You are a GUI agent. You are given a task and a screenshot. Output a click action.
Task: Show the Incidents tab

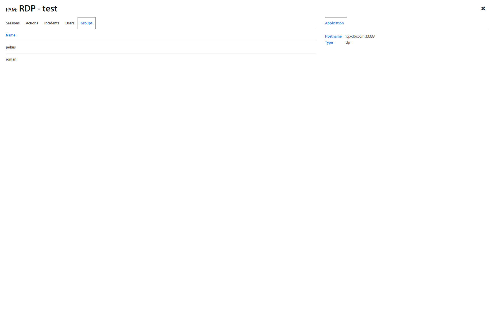[x=52, y=23]
